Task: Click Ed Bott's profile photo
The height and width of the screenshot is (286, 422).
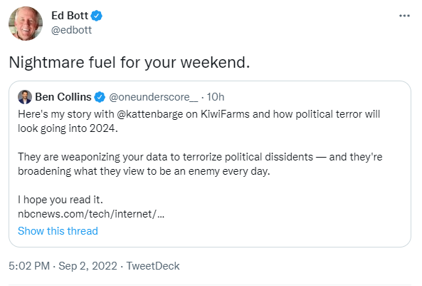Action: [x=26, y=24]
